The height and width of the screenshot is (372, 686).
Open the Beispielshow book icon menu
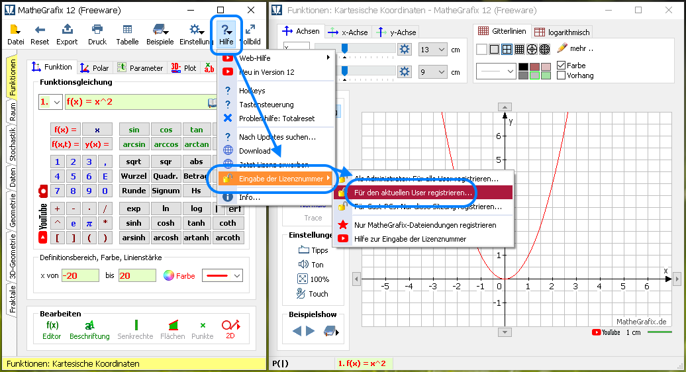point(331,332)
